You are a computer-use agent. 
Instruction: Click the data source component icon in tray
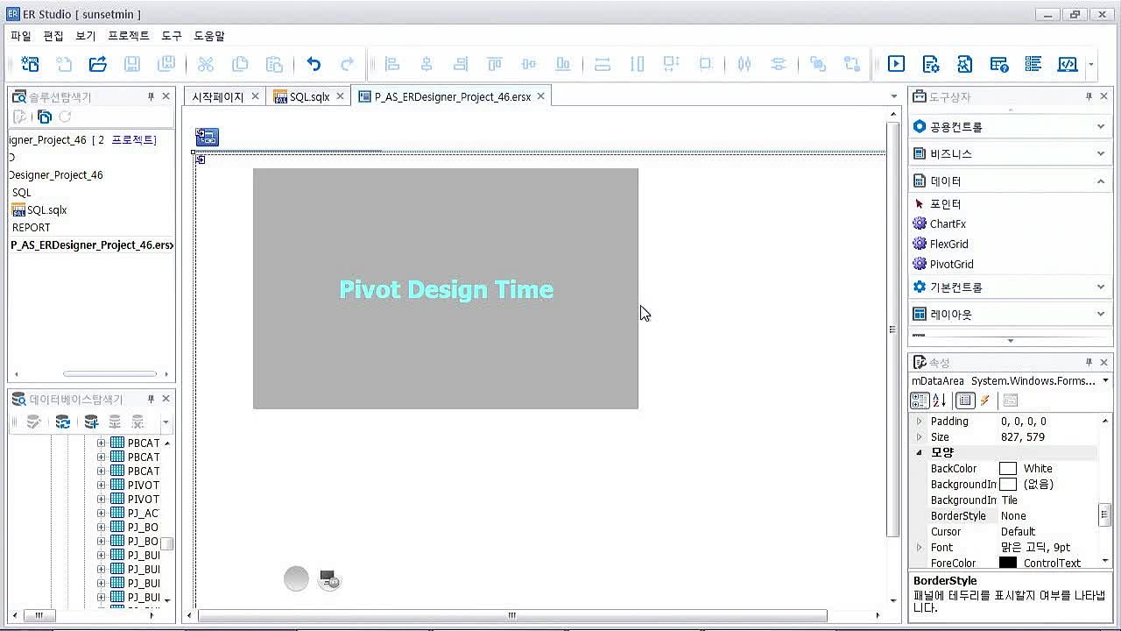(329, 578)
